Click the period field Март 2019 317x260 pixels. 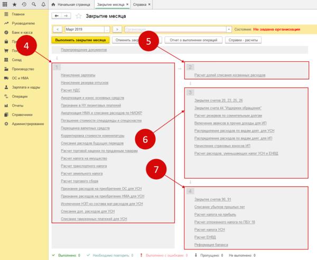(85, 30)
